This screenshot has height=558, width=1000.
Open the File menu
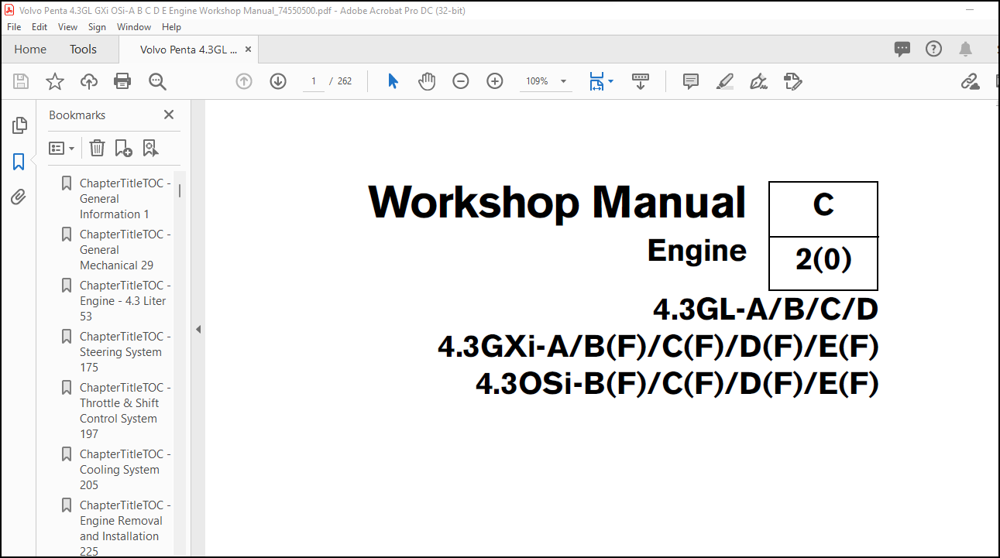coord(14,26)
